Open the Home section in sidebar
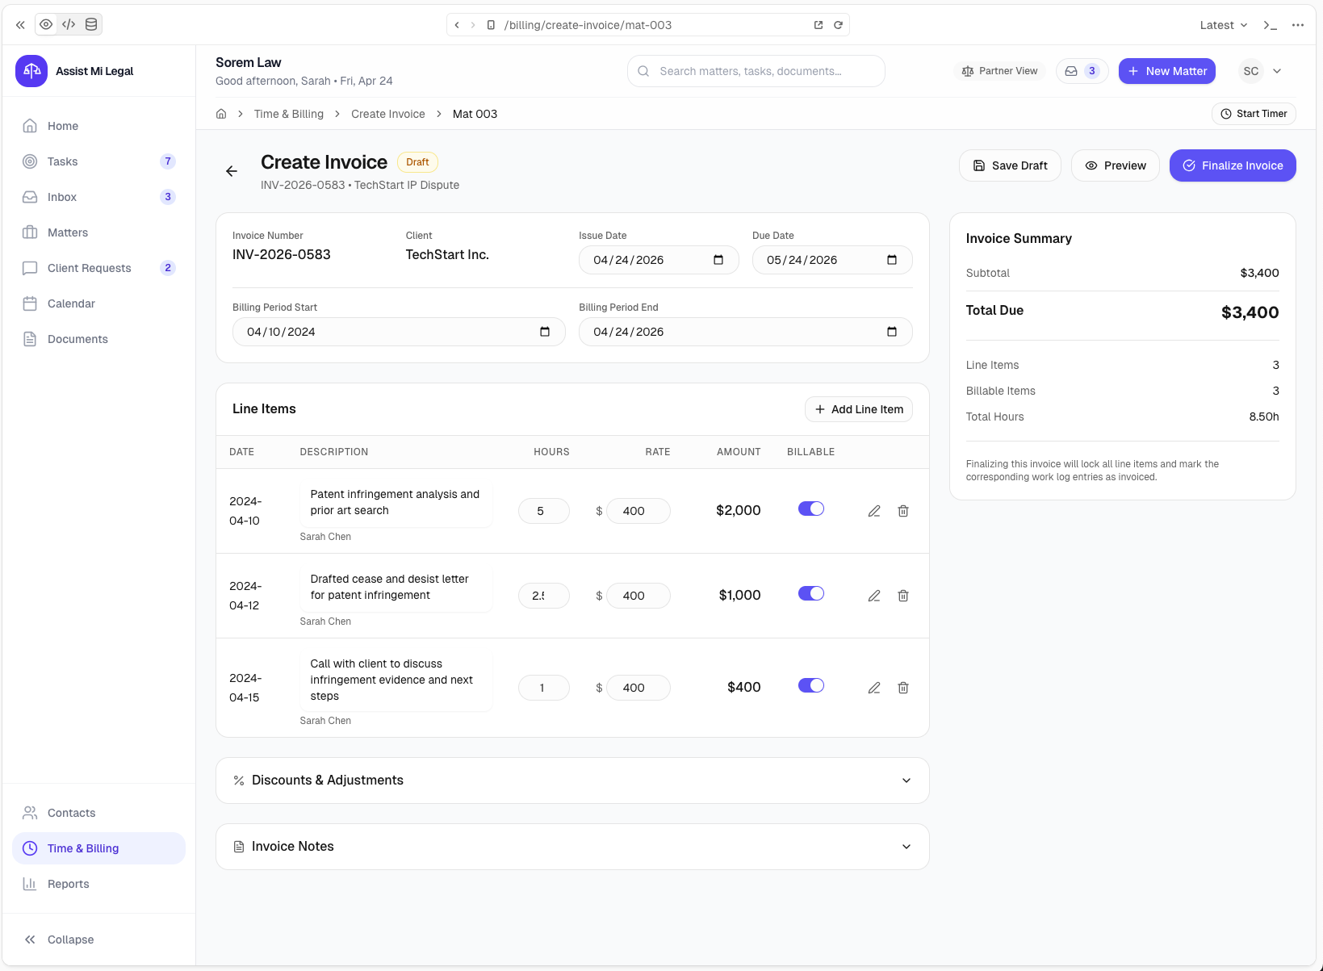 pyautogui.click(x=62, y=126)
